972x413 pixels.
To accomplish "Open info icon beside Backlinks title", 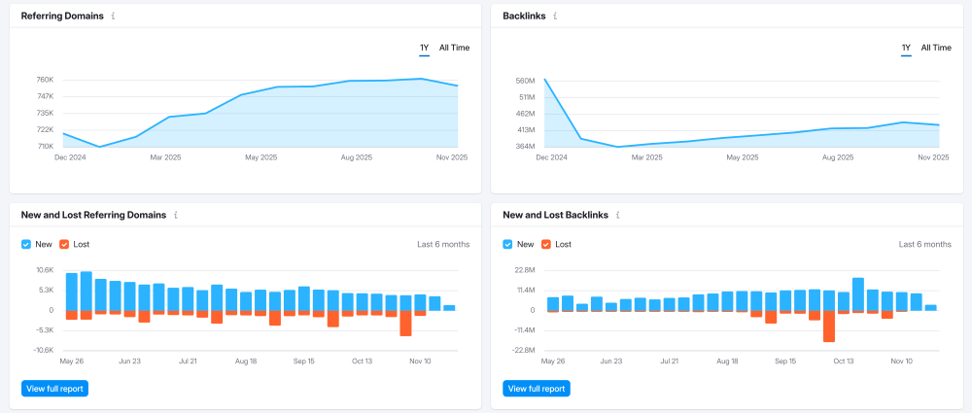I will [x=555, y=17].
